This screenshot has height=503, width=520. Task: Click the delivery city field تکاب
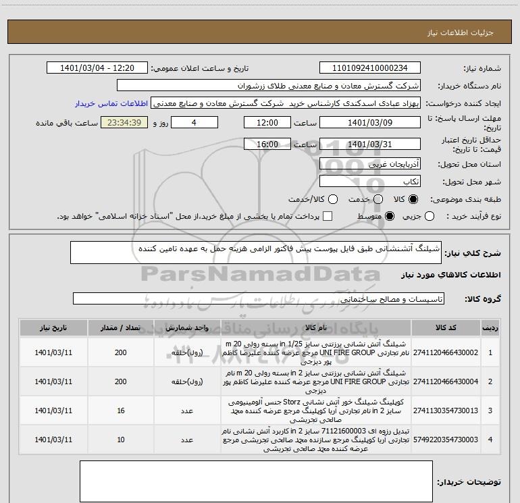click(370, 181)
